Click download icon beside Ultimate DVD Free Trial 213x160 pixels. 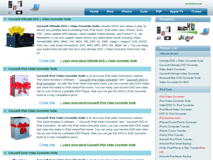click(40, 60)
